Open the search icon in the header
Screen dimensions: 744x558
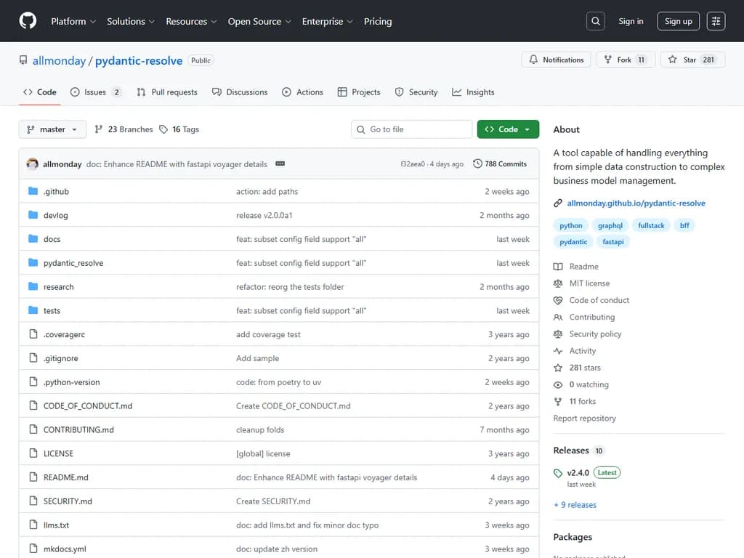(x=596, y=21)
